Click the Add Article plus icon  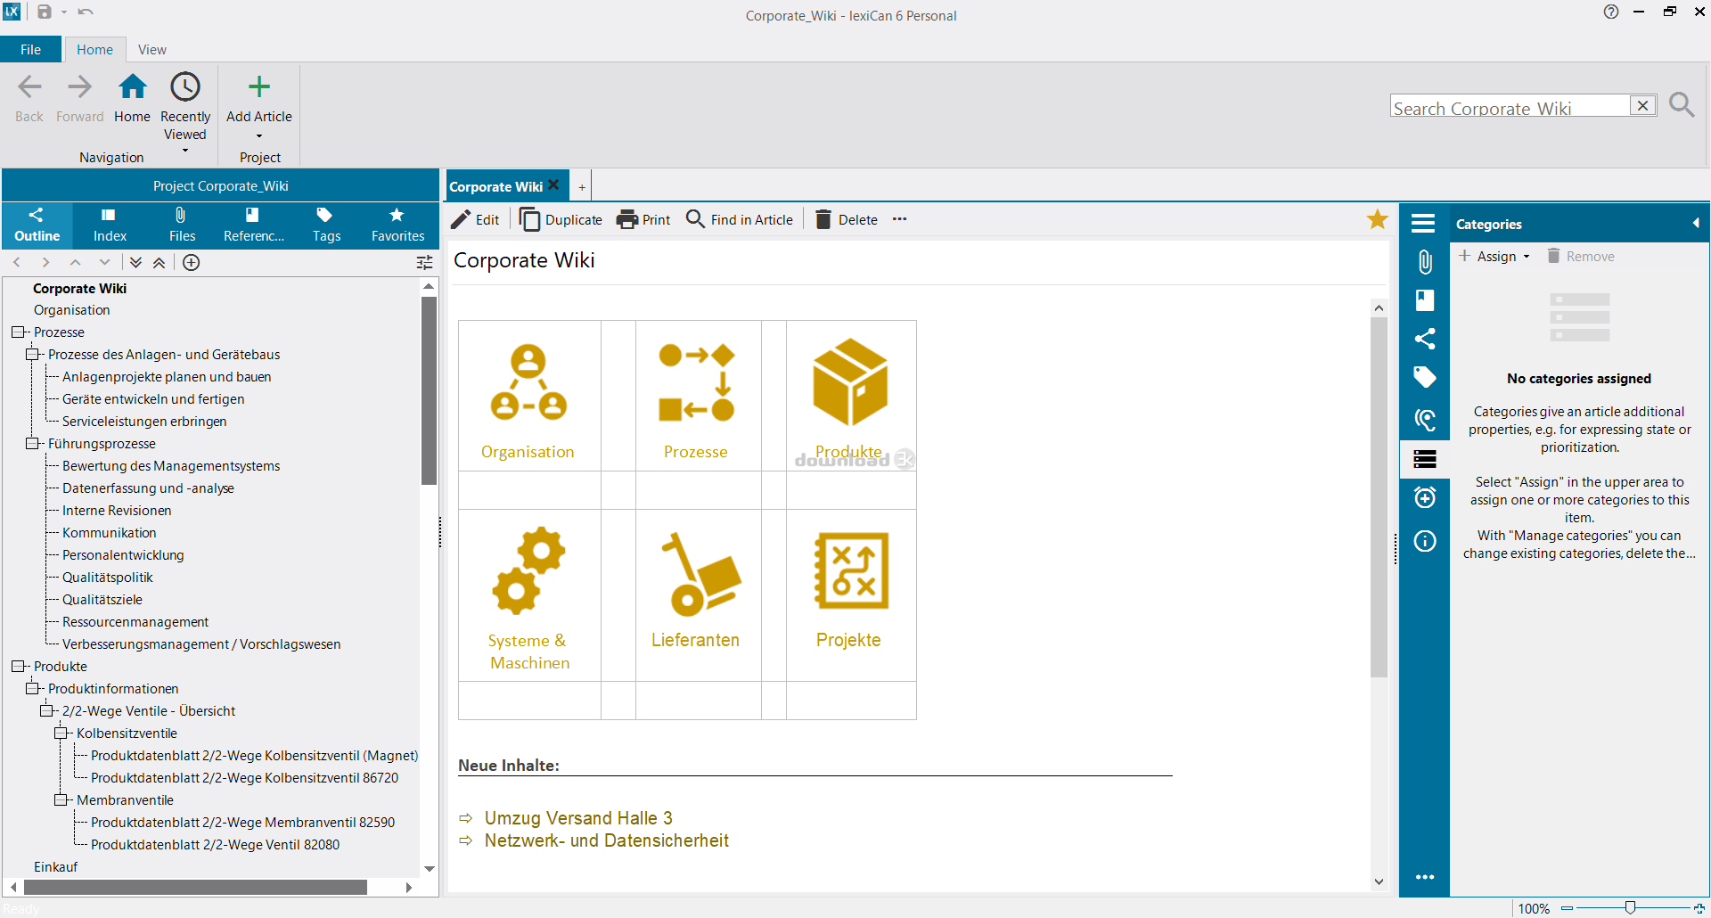tap(258, 87)
